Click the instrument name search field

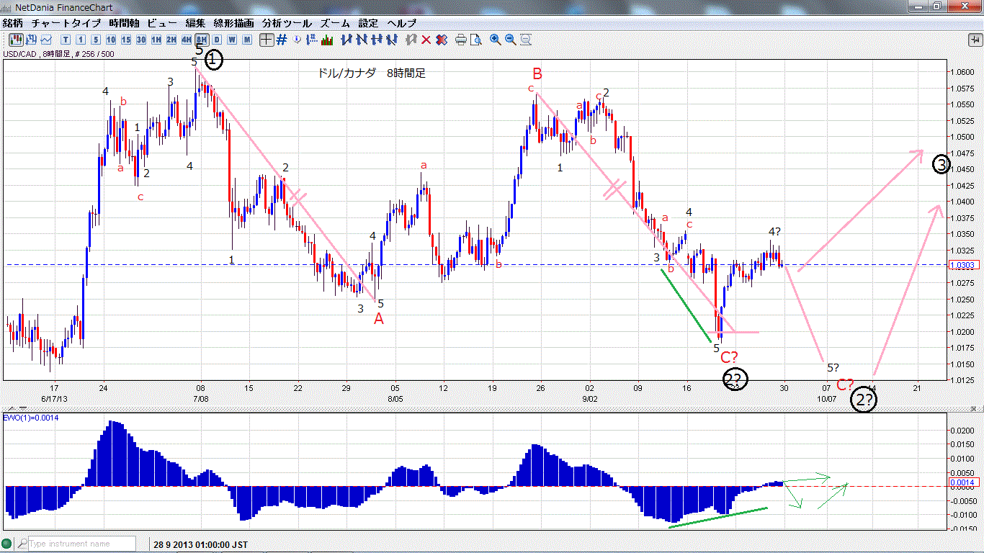pyautogui.click(x=82, y=544)
